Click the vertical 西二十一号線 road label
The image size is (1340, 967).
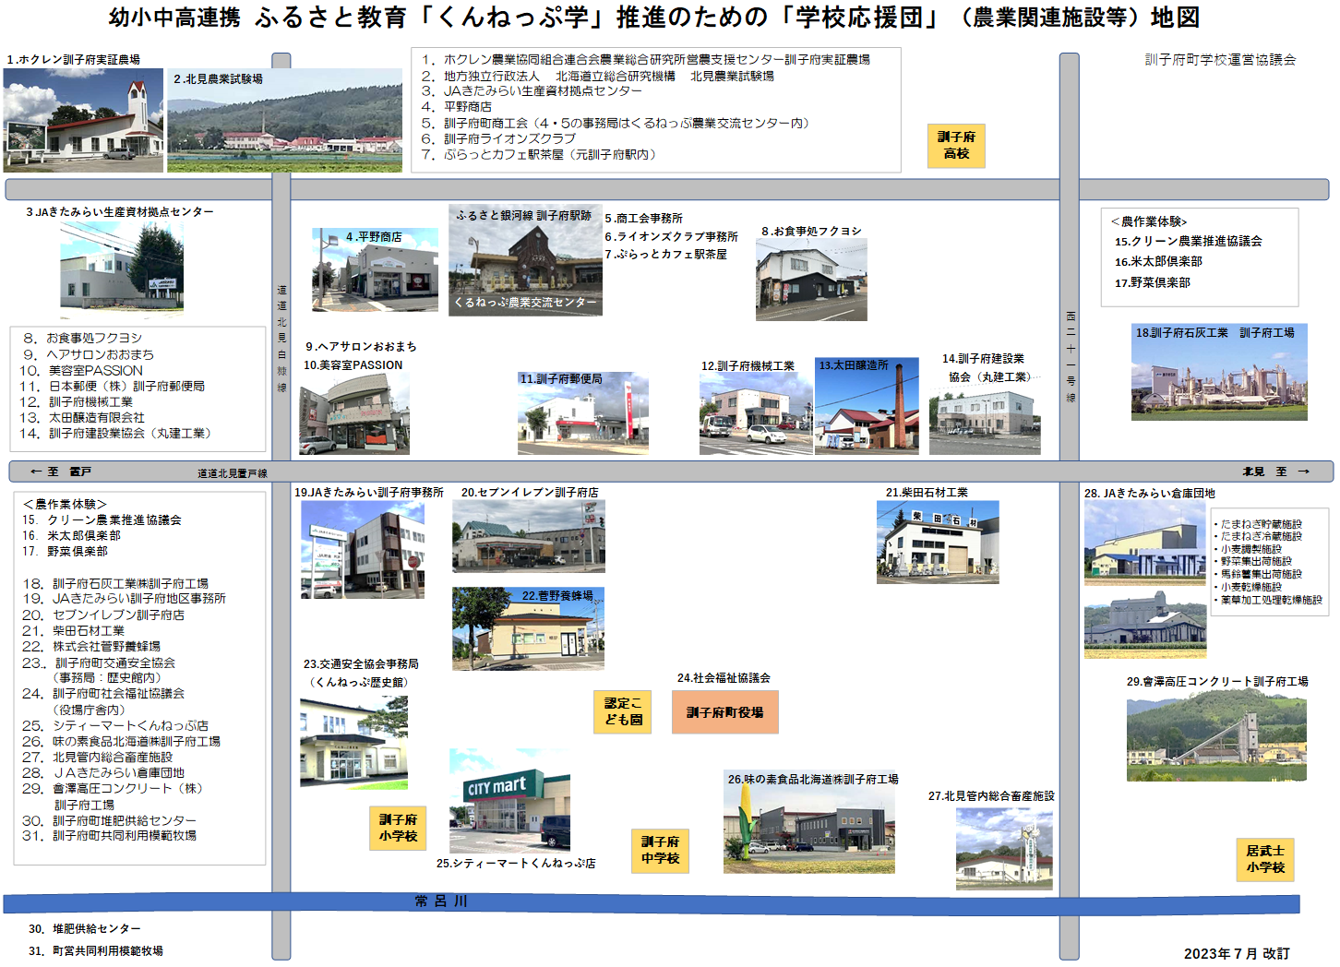click(1071, 356)
